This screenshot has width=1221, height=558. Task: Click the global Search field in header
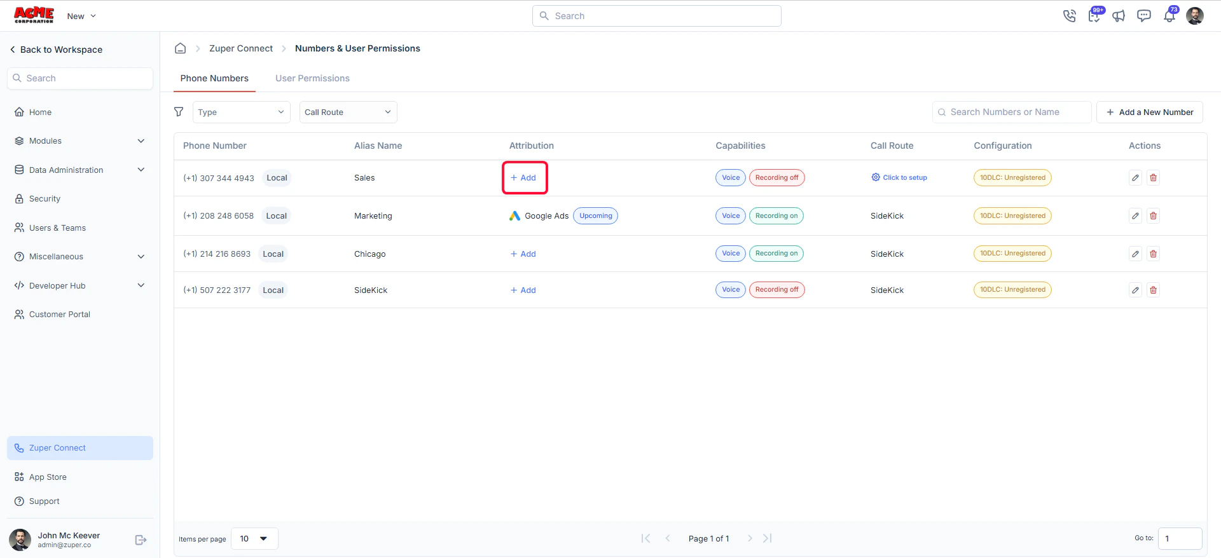(x=657, y=16)
